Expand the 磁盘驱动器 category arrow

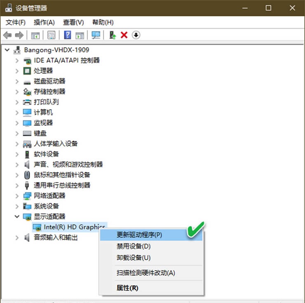[17, 81]
